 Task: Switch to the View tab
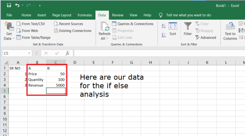[x=133, y=15]
